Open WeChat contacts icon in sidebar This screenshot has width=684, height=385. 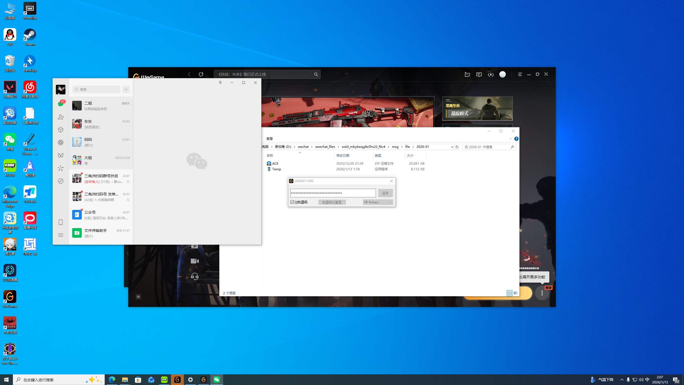61,117
